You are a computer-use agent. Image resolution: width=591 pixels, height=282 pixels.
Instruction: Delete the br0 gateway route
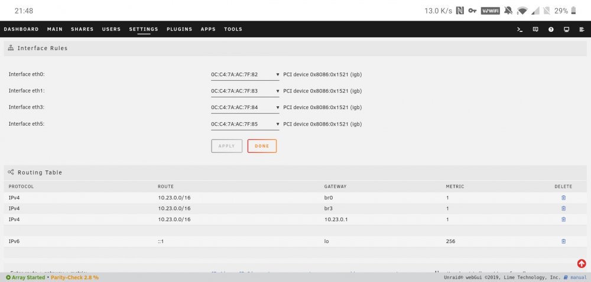tap(563, 198)
